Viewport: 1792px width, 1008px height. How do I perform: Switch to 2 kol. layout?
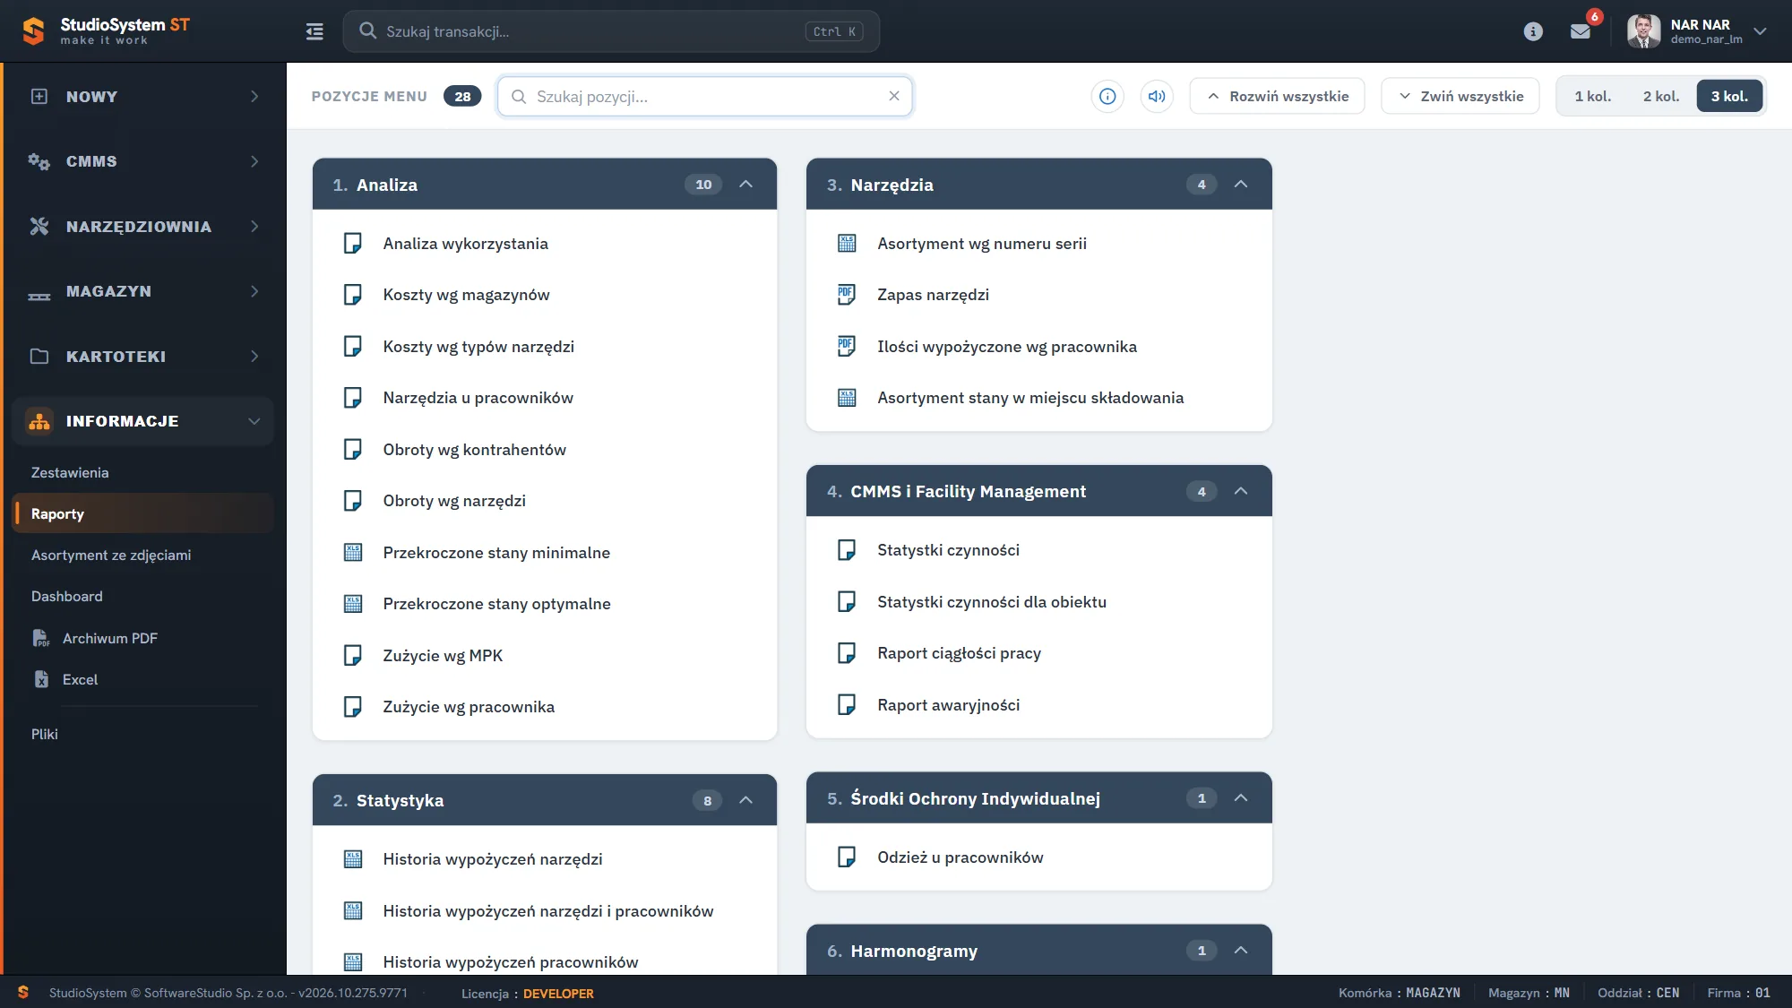click(1661, 96)
